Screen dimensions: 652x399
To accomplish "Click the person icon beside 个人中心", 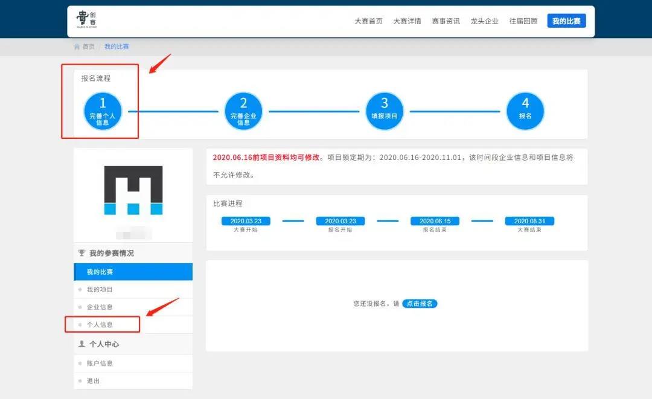I will click(81, 344).
